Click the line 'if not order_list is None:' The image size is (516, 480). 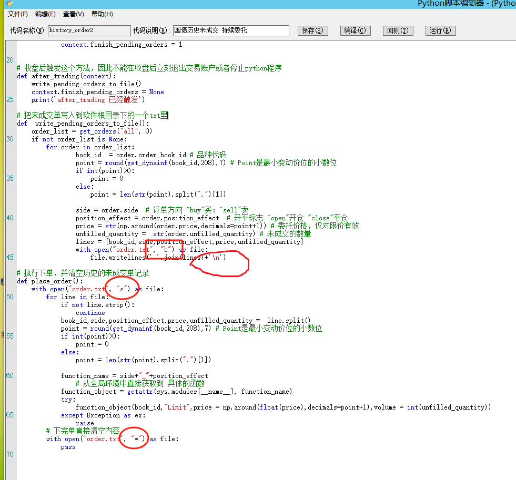click(x=79, y=139)
